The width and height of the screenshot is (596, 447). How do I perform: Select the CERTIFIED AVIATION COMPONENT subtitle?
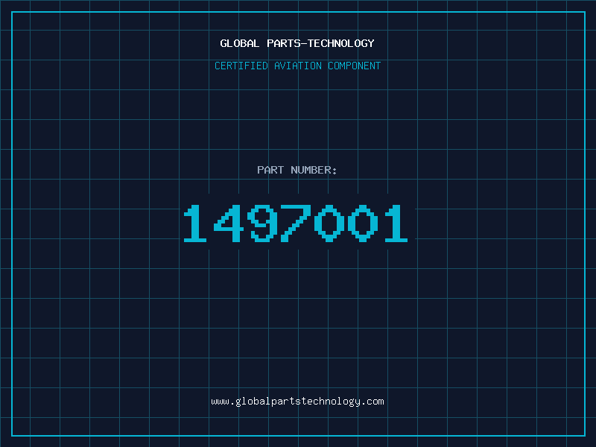[297, 66]
